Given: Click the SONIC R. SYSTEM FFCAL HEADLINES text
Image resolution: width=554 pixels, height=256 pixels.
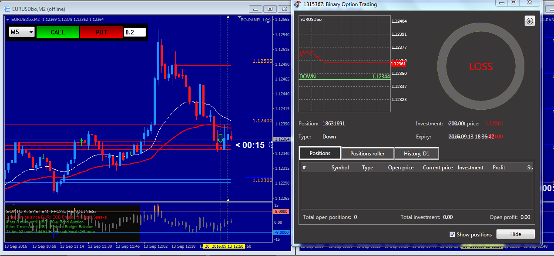Looking at the screenshot, I should pos(51,211).
